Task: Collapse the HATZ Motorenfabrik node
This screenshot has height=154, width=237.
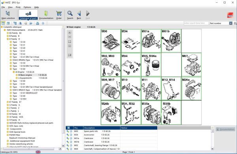Action: 5,30
